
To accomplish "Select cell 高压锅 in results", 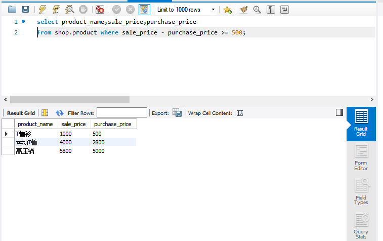I will point(36,151).
